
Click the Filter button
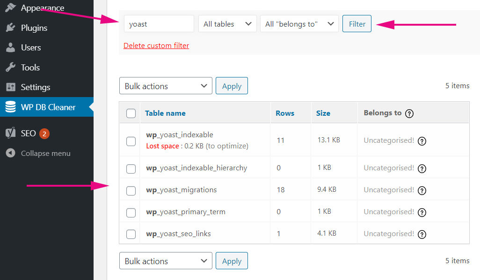point(357,24)
